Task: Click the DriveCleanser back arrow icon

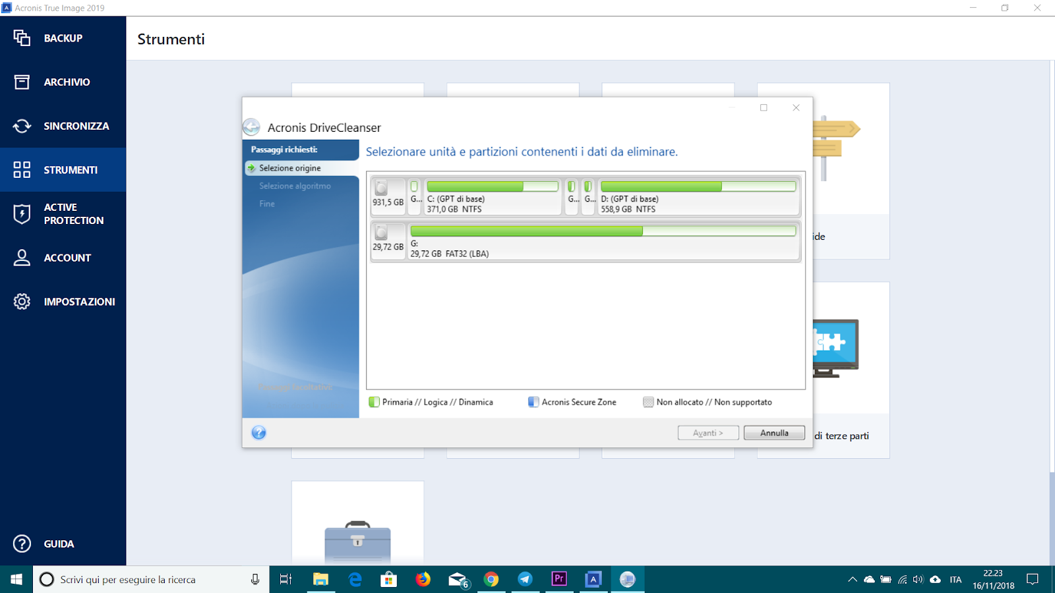Action: pyautogui.click(x=251, y=127)
